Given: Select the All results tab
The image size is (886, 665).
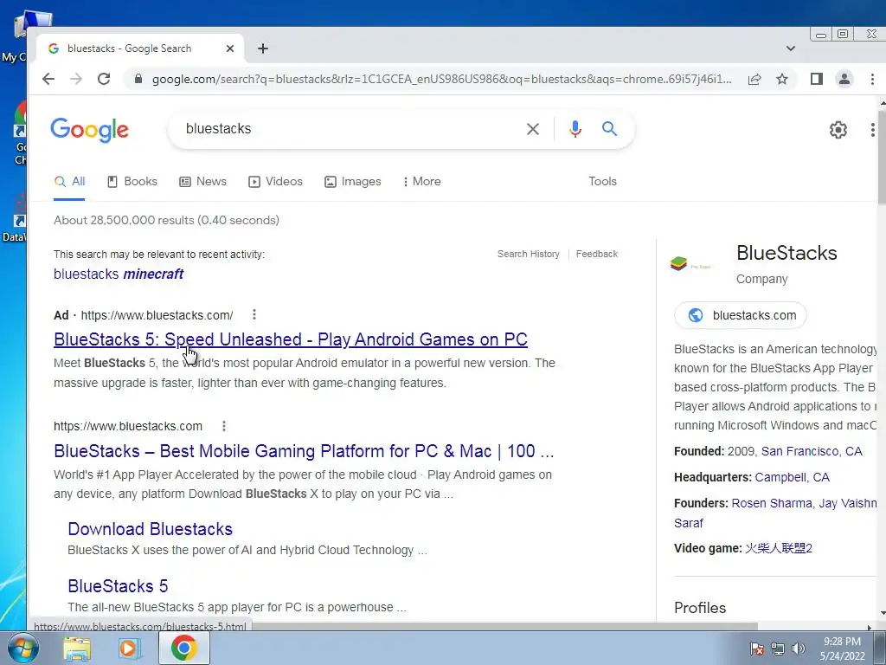Looking at the screenshot, I should click(69, 182).
